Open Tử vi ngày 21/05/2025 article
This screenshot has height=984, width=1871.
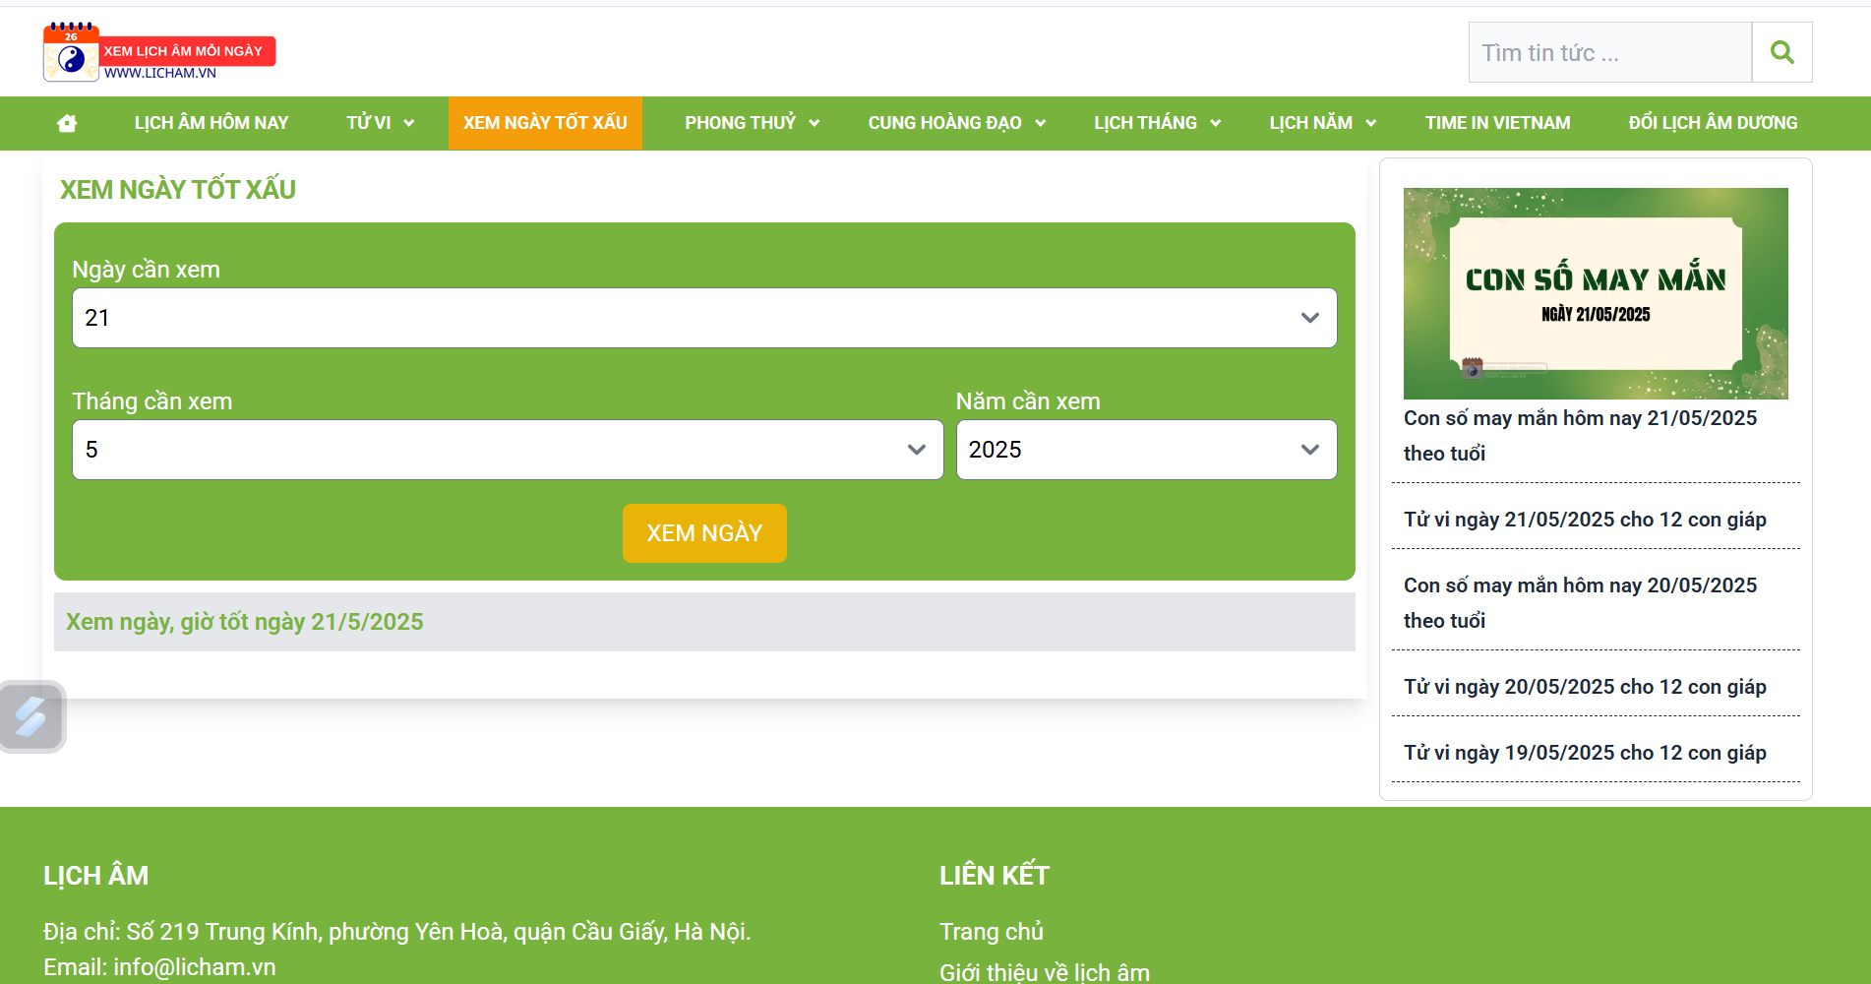1584,520
